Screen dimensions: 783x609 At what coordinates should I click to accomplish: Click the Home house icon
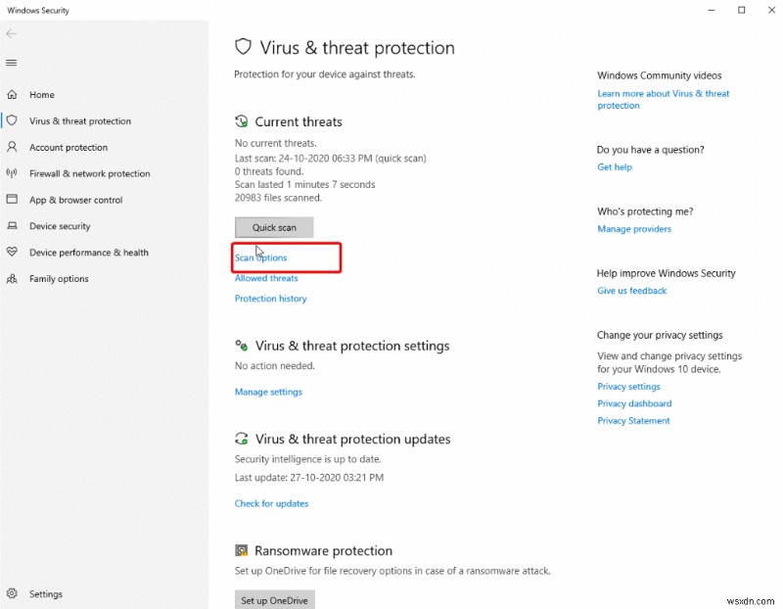[x=12, y=95]
